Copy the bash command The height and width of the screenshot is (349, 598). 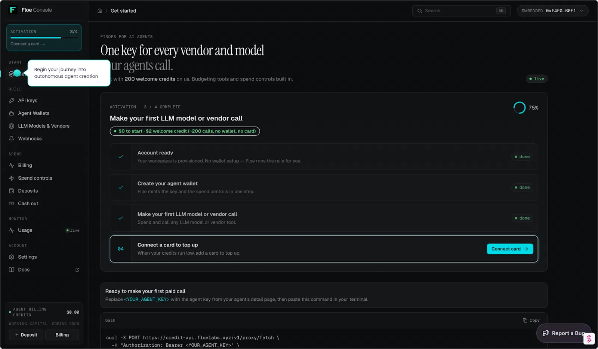[531, 321]
